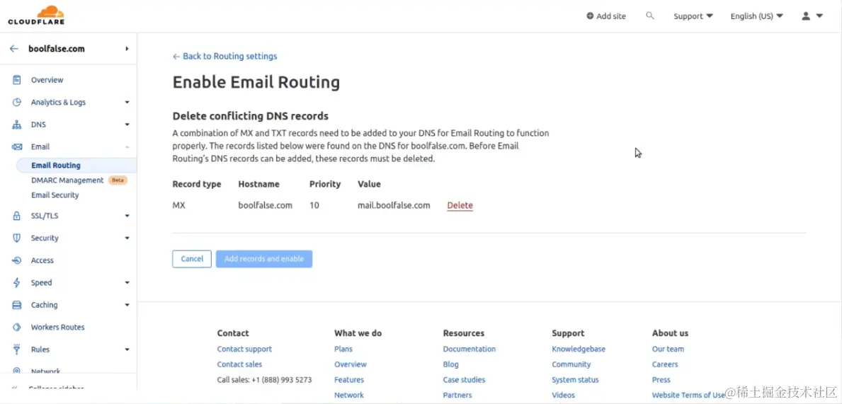842x404 pixels.
Task: Click the Email envelope icon
Action: pyautogui.click(x=17, y=146)
